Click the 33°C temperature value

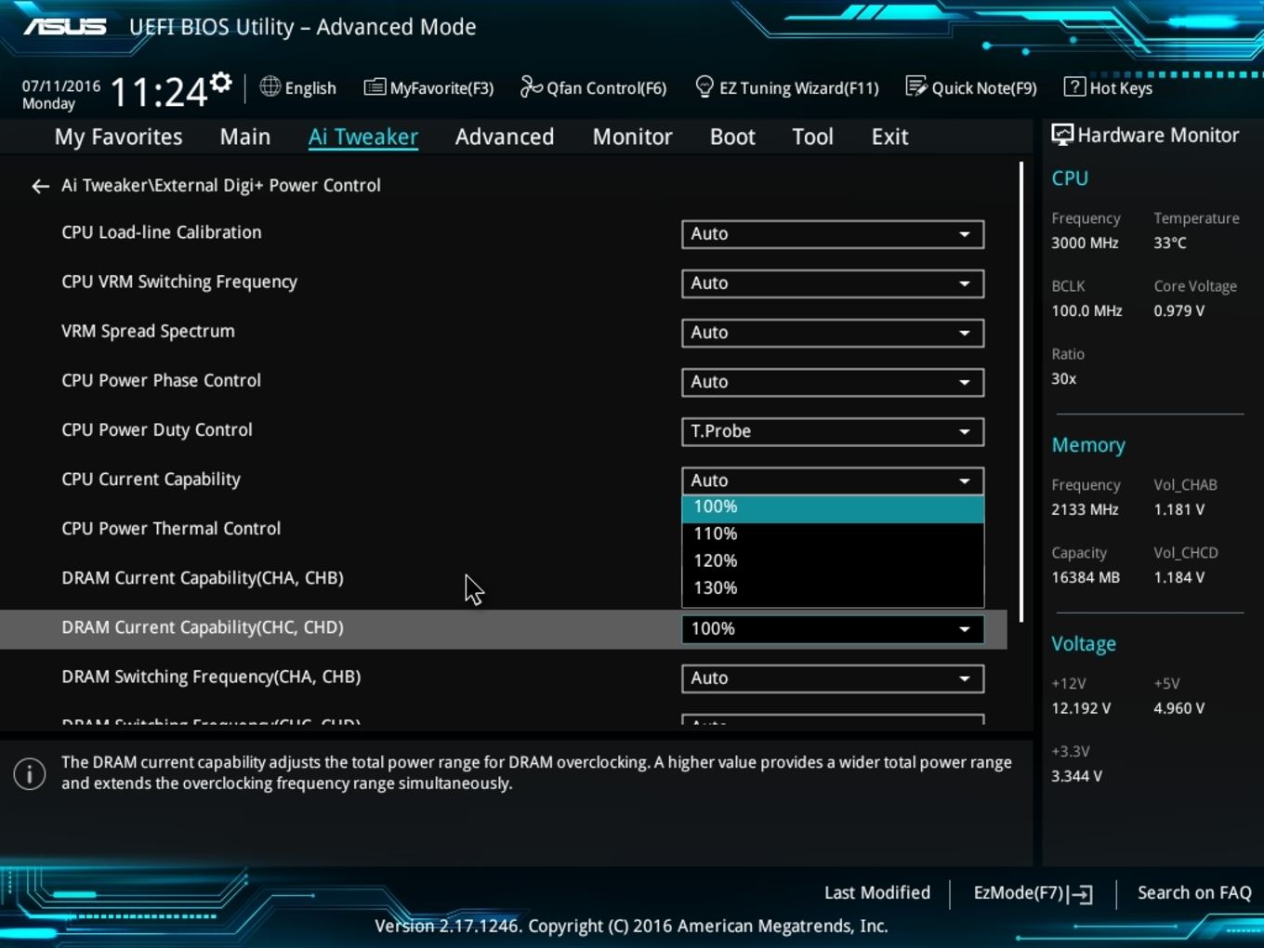coord(1170,243)
